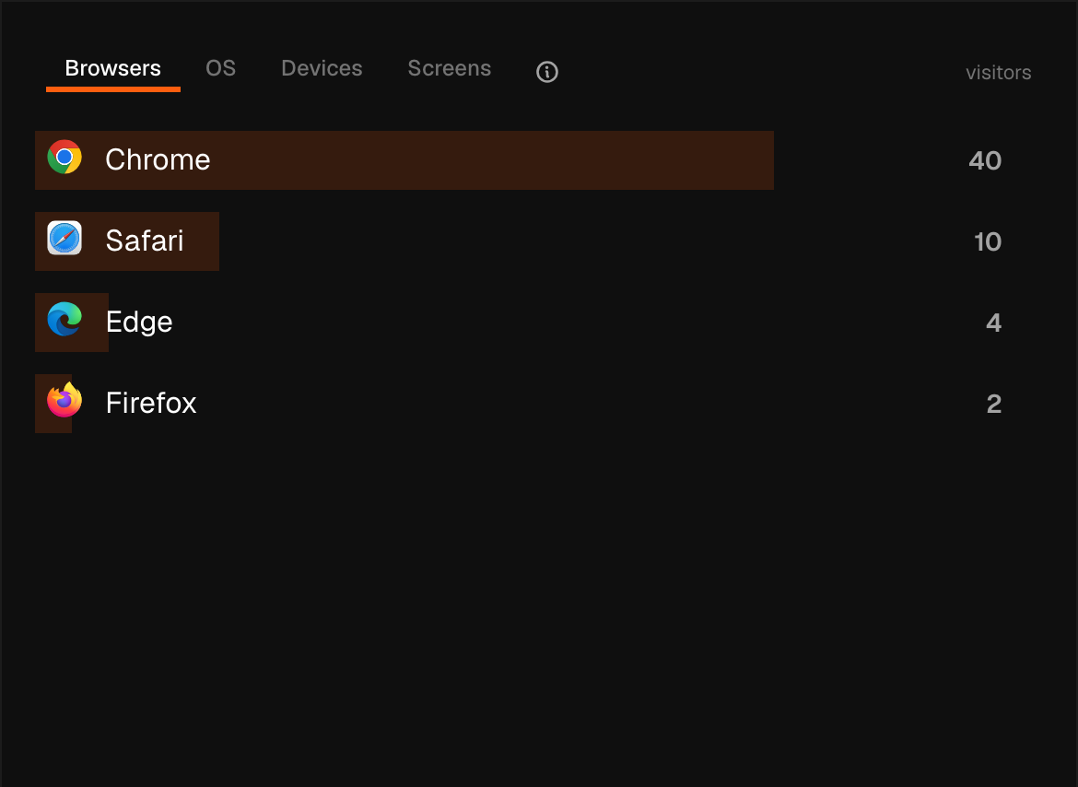Click the Safari compass icon
1078x787 pixels.
64,238
